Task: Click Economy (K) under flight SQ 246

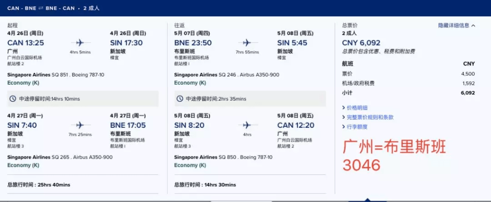Action: click(x=190, y=83)
